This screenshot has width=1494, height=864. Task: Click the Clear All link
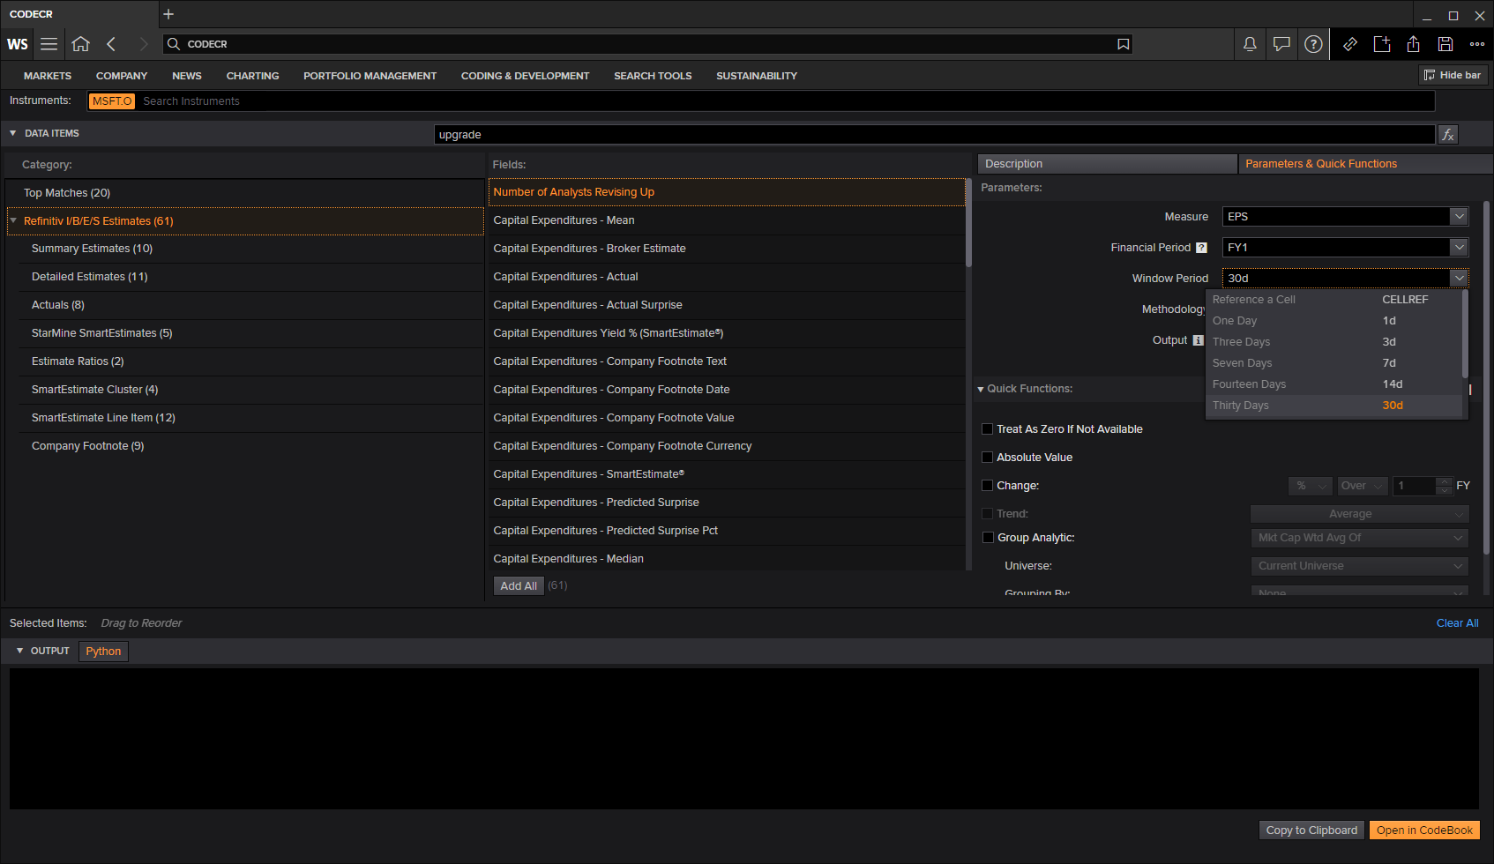(1457, 623)
